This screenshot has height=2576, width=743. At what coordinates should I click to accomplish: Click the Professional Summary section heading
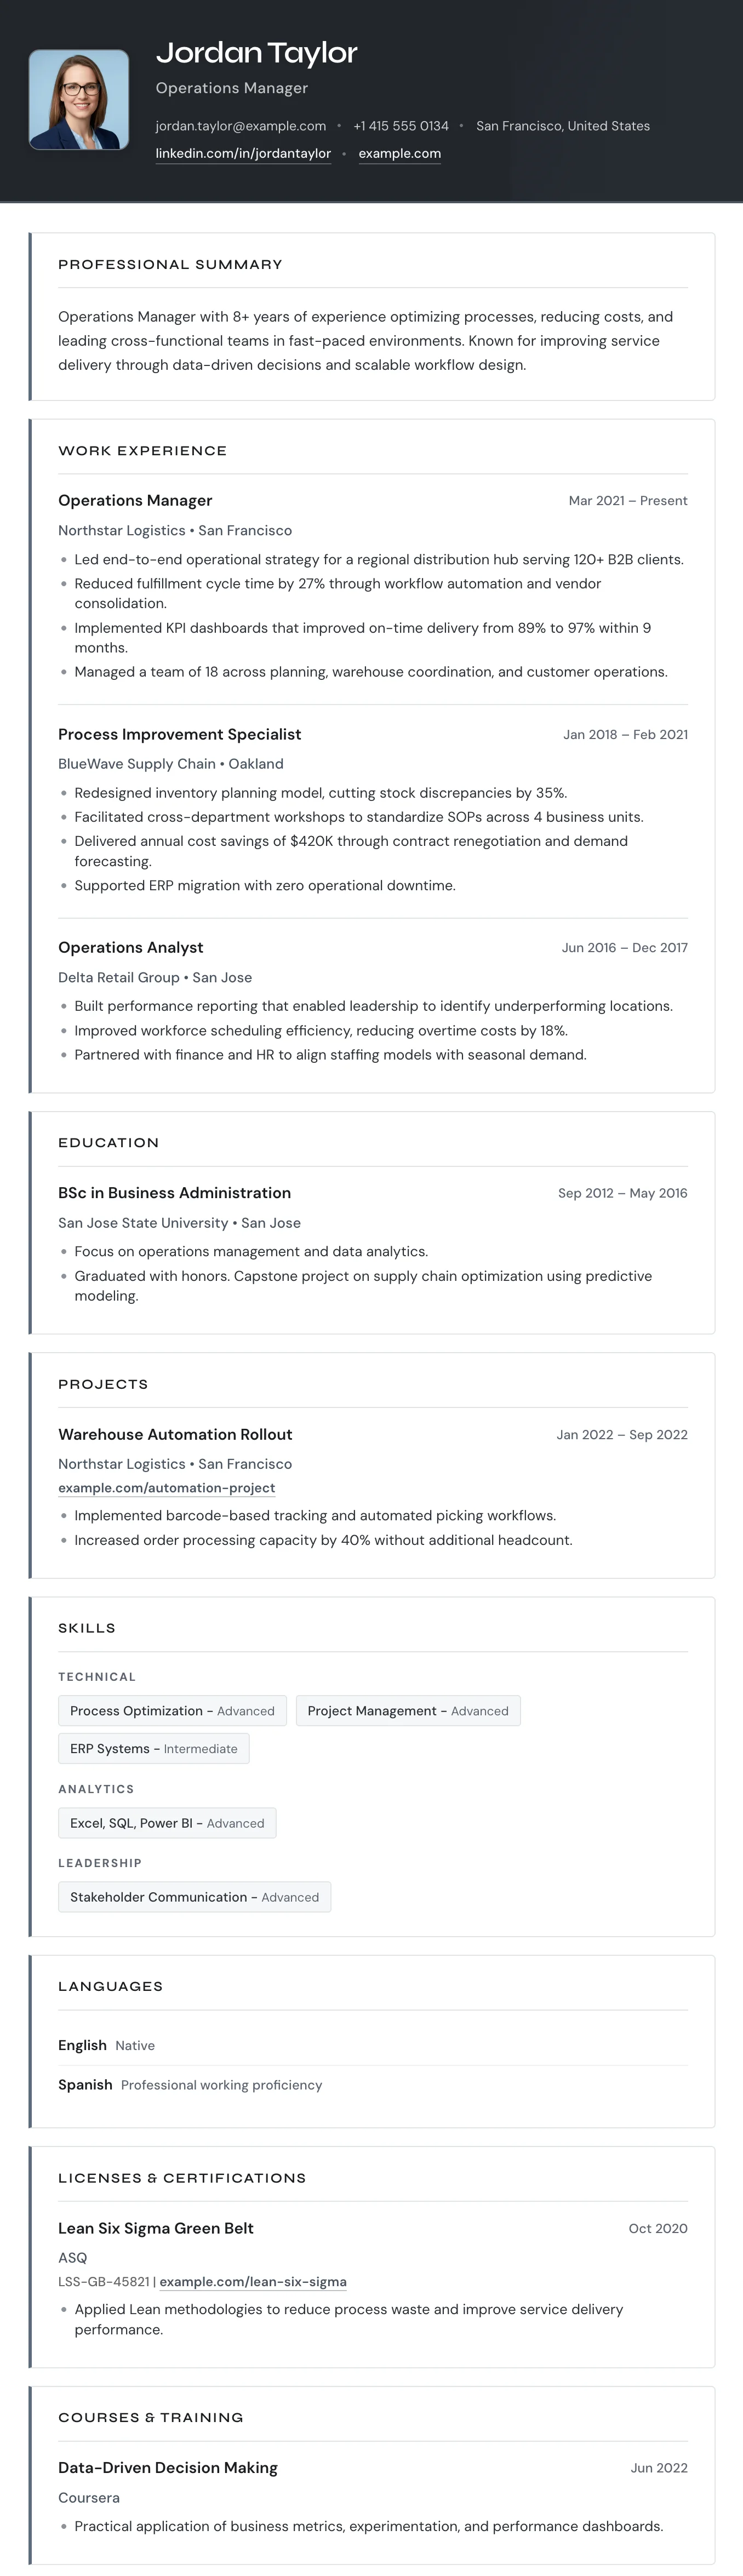click(170, 265)
